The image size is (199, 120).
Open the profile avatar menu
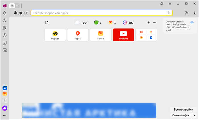coord(5,6)
